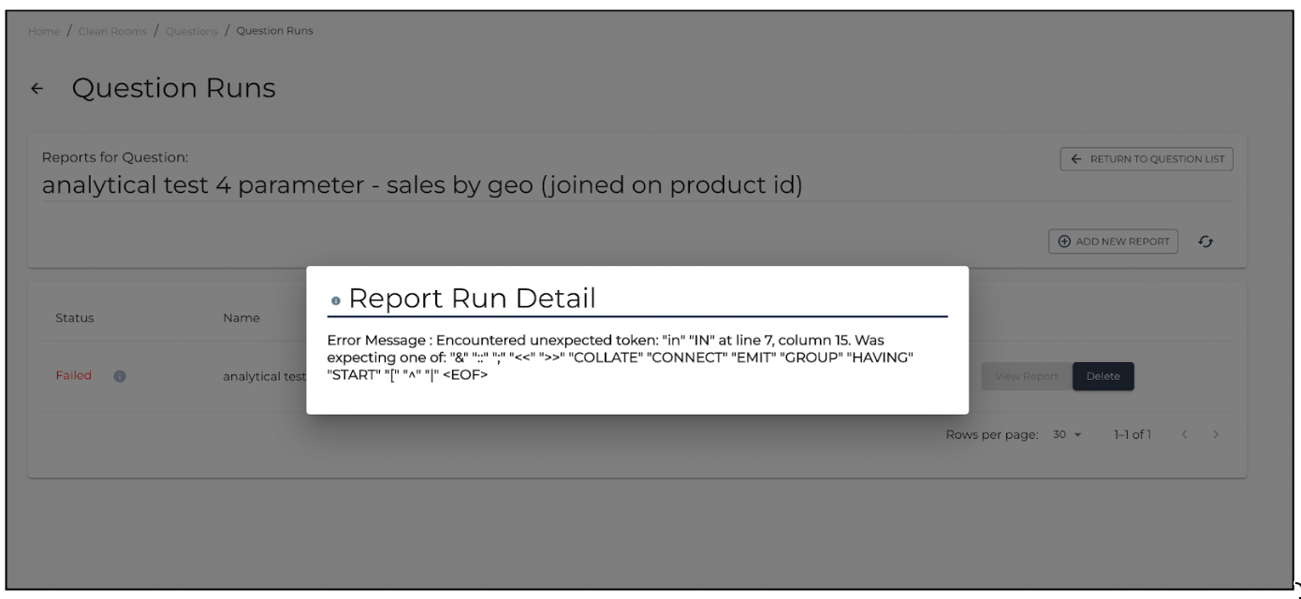Click the back arrow beside Question Runs
This screenshot has height=599, width=1301.
coord(37,90)
